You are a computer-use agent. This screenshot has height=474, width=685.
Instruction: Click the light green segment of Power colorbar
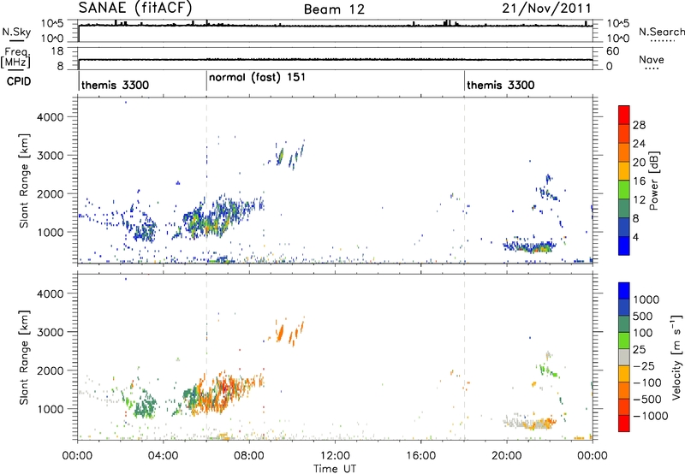(624, 190)
